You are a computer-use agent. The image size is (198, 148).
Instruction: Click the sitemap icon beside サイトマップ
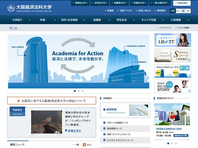(x=158, y=28)
